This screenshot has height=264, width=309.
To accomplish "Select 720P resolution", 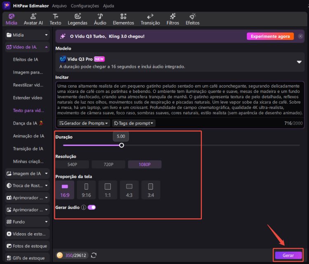I will click(108, 164).
